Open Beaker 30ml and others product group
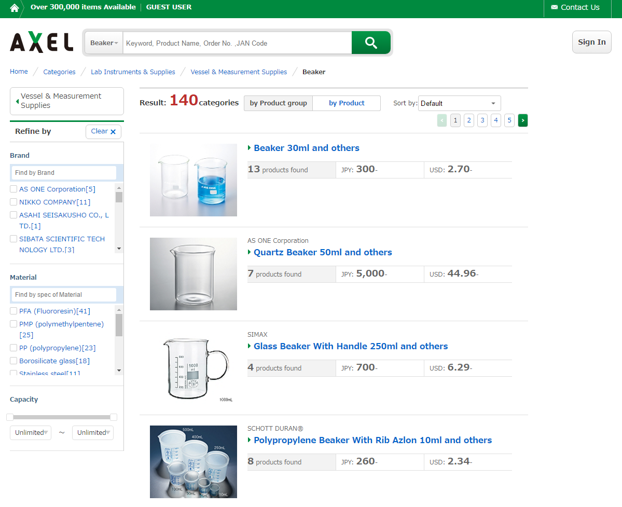Screen dimensions: 622x507 pyautogui.click(x=306, y=148)
